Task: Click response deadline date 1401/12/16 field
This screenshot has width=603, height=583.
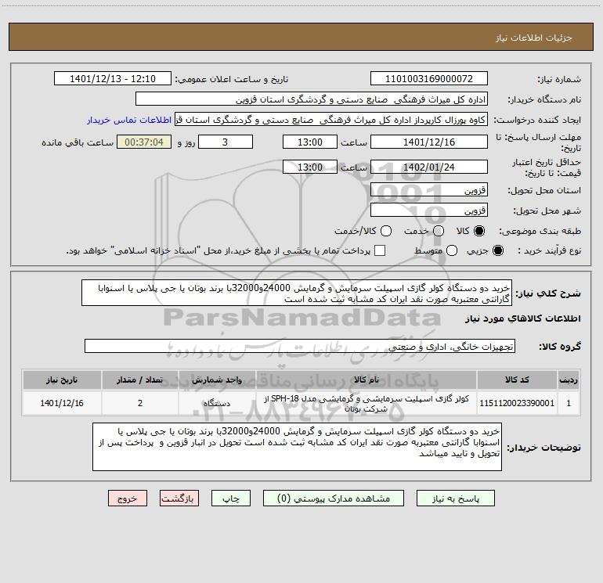Action: pos(429,142)
